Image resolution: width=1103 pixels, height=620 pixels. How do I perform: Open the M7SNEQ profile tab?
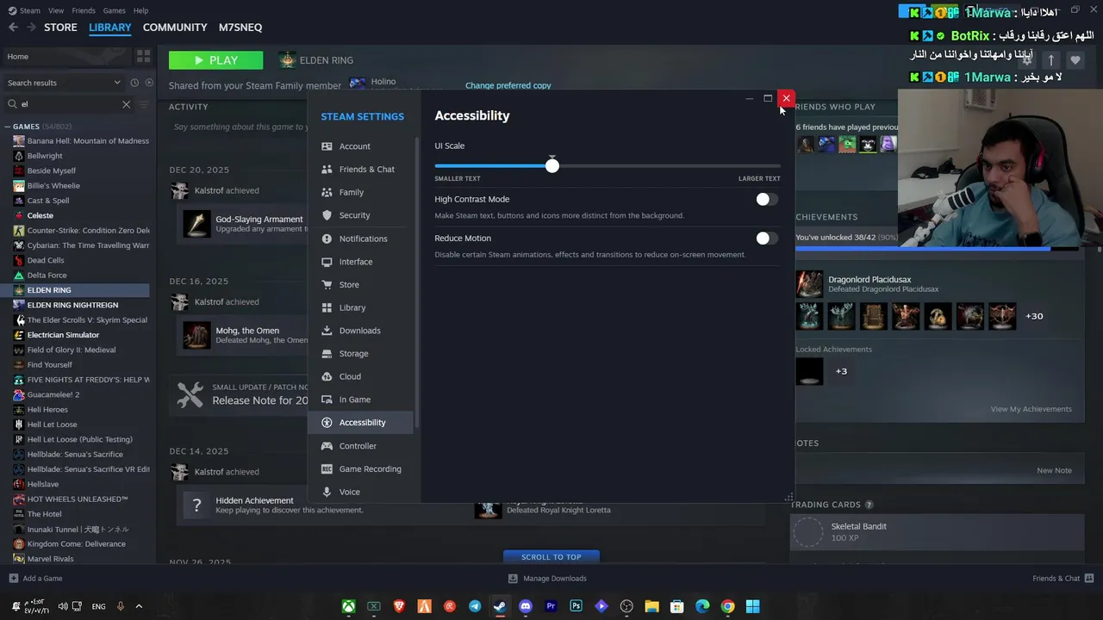240,28
